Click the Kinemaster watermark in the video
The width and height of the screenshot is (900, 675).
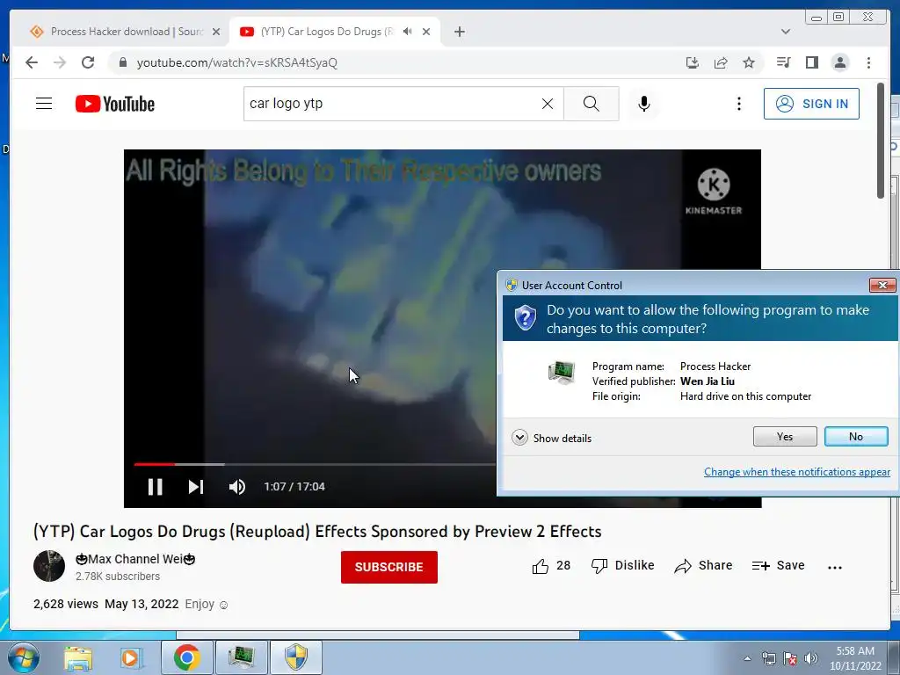(x=714, y=192)
